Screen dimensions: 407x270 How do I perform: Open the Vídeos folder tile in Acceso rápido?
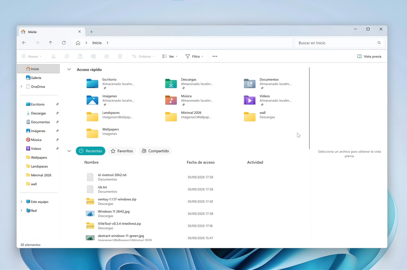268,100
